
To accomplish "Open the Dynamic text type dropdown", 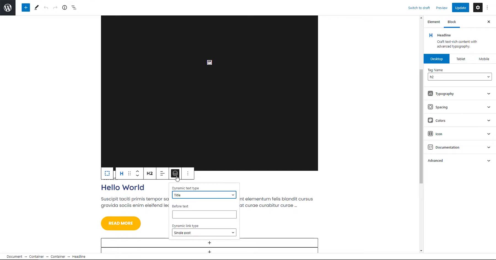I will click(204, 195).
